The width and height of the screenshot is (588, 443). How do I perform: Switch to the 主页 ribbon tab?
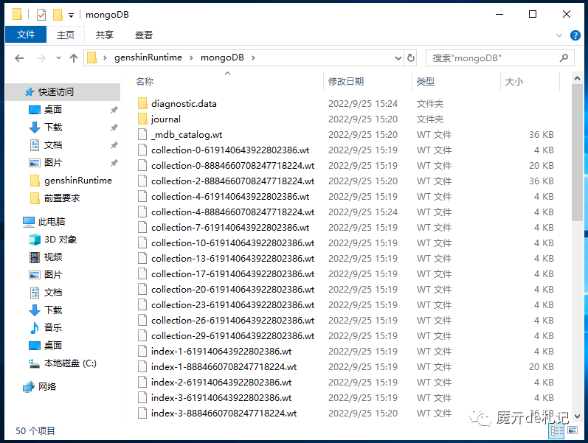pyautogui.click(x=66, y=35)
